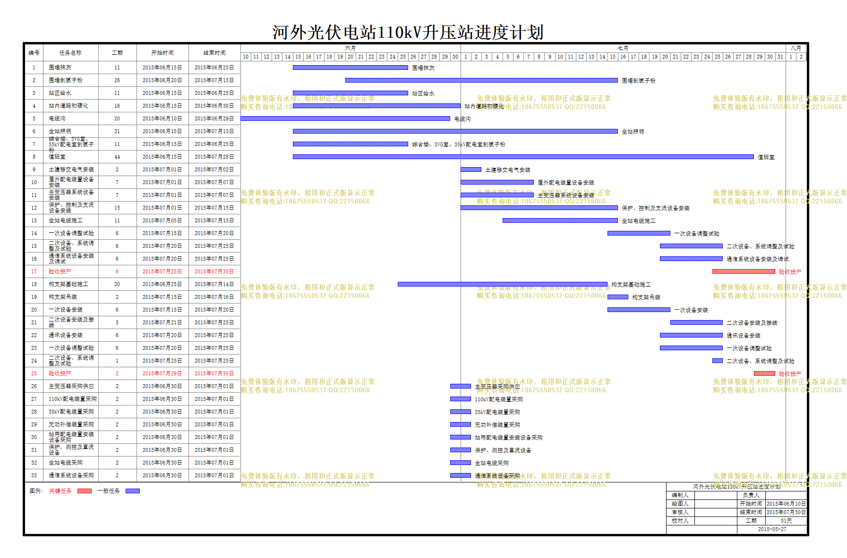The height and width of the screenshot is (558, 847).
Task: Click 51天 duration value in the title block
Action: [x=787, y=521]
